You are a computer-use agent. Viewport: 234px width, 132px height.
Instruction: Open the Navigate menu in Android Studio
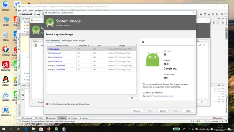coord(39,10)
